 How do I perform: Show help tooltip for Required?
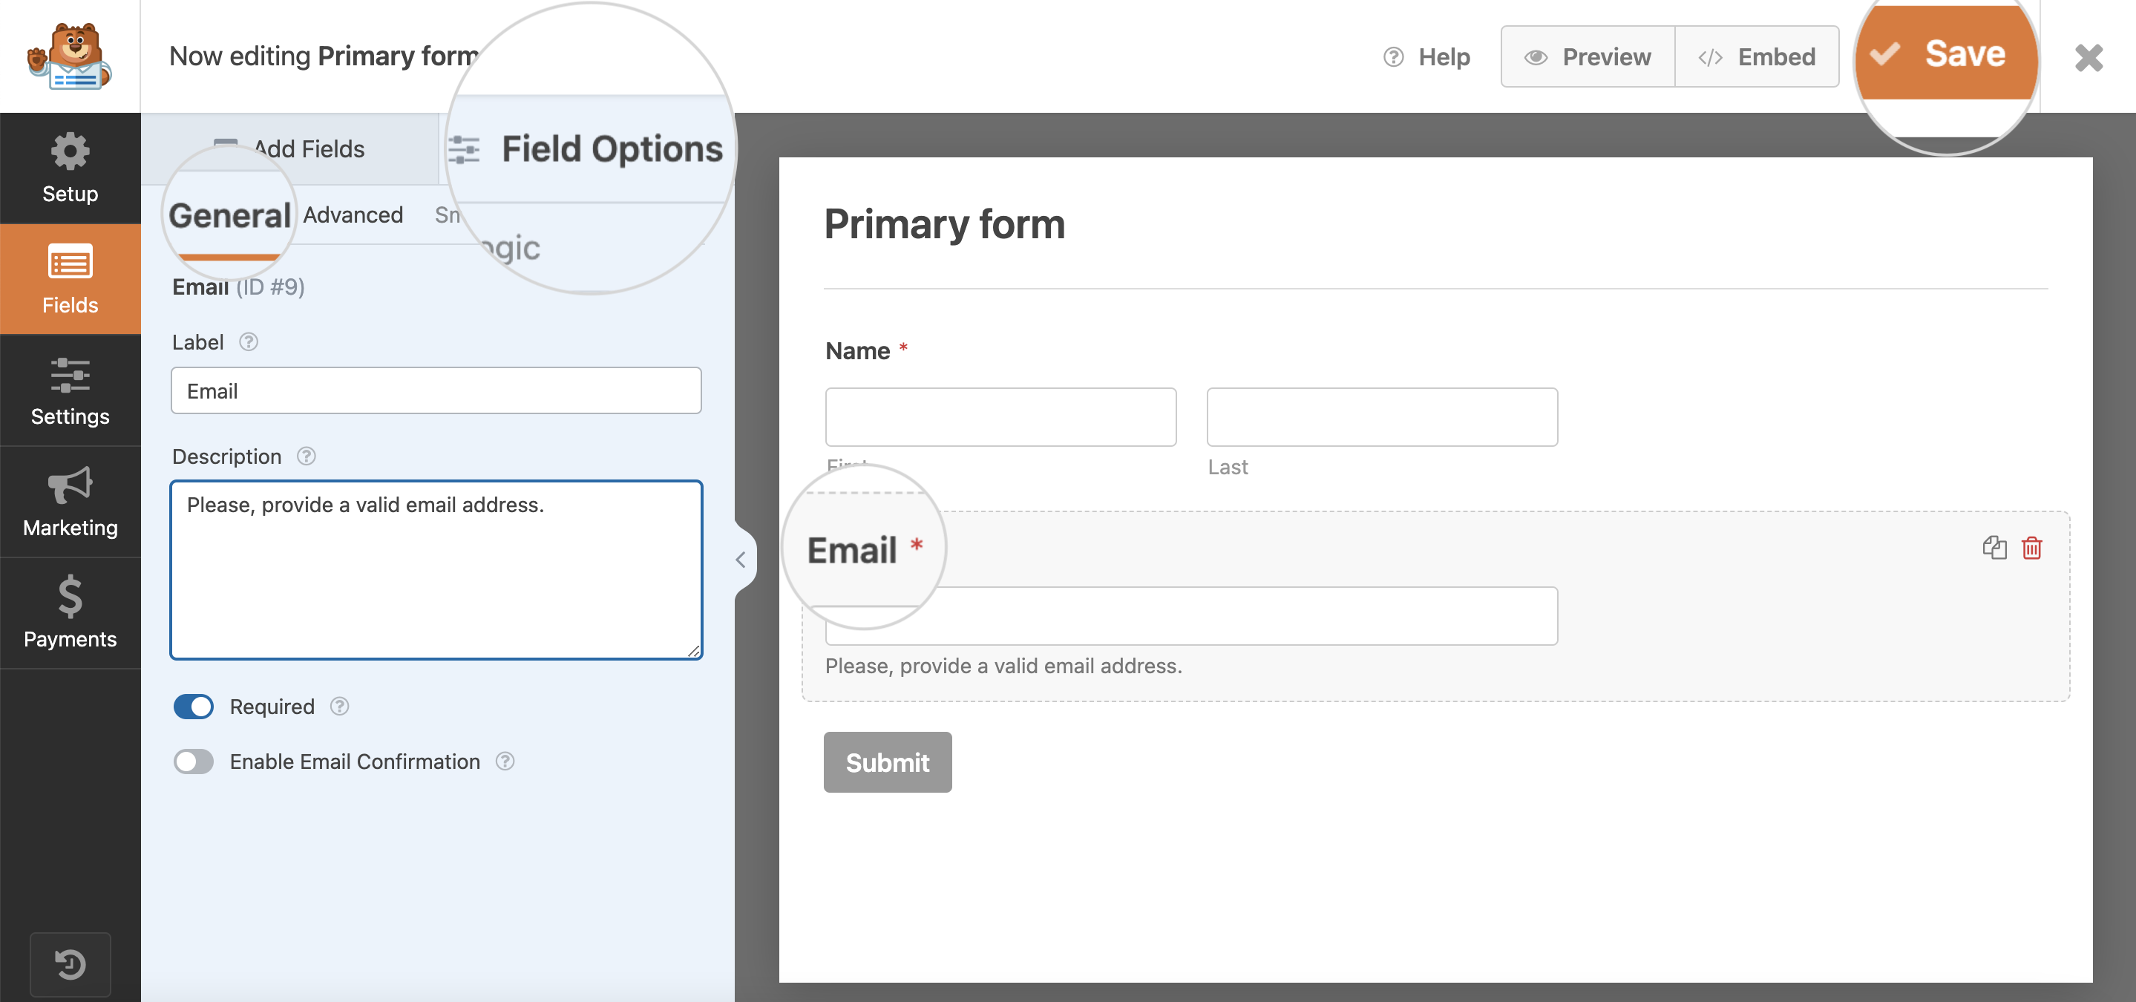(339, 706)
